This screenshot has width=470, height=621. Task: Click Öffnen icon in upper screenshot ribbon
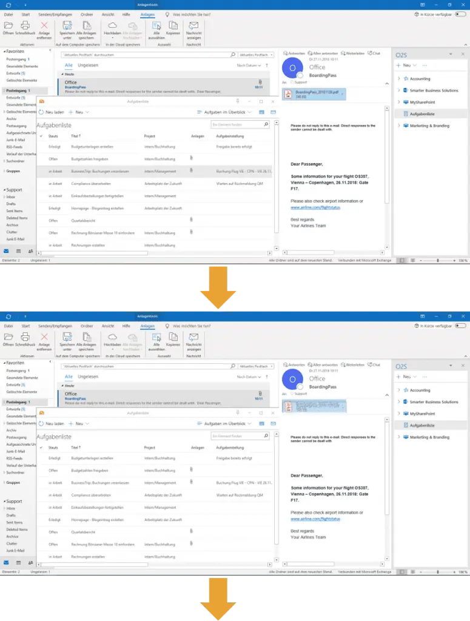(x=8, y=25)
